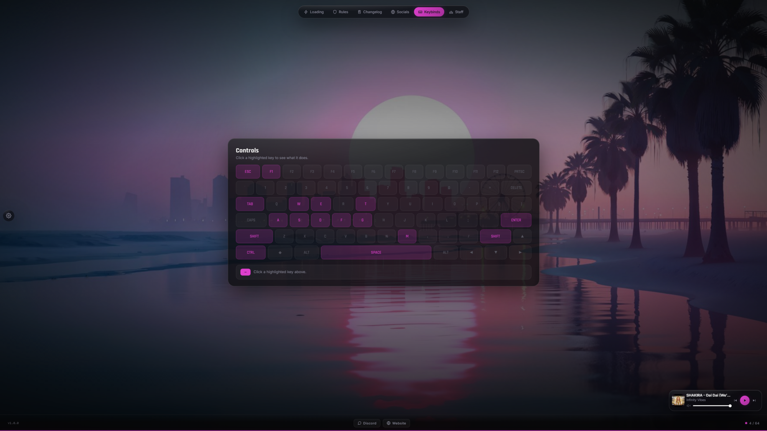Click the Shakira album art thumbnail
767x431 pixels.
[678, 400]
